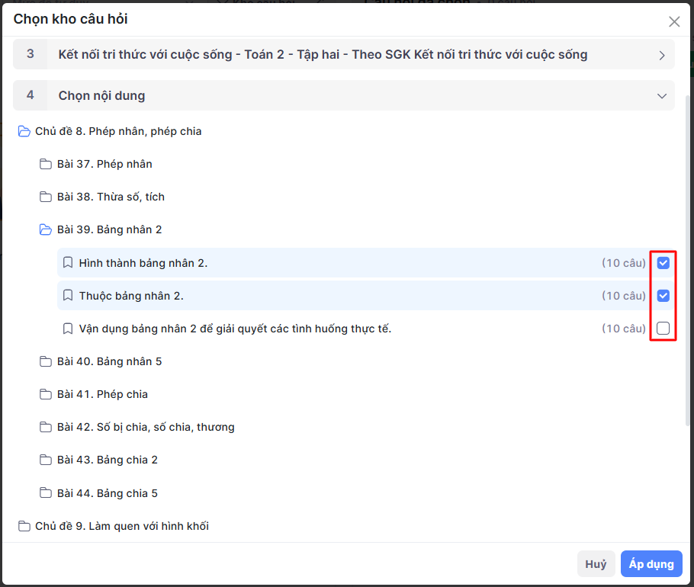Click bookmark icon beside Thuộc bảng nhân 2
Screen dimensions: 694x587
coord(68,296)
